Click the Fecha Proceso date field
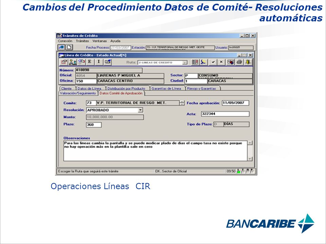The width and height of the screenshot is (326, 244). (120, 47)
